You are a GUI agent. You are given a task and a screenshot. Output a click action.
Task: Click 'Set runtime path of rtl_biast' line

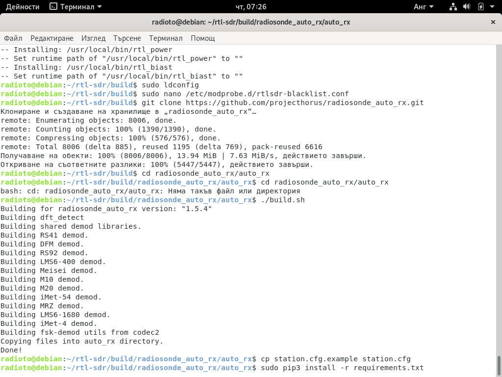(x=122, y=76)
